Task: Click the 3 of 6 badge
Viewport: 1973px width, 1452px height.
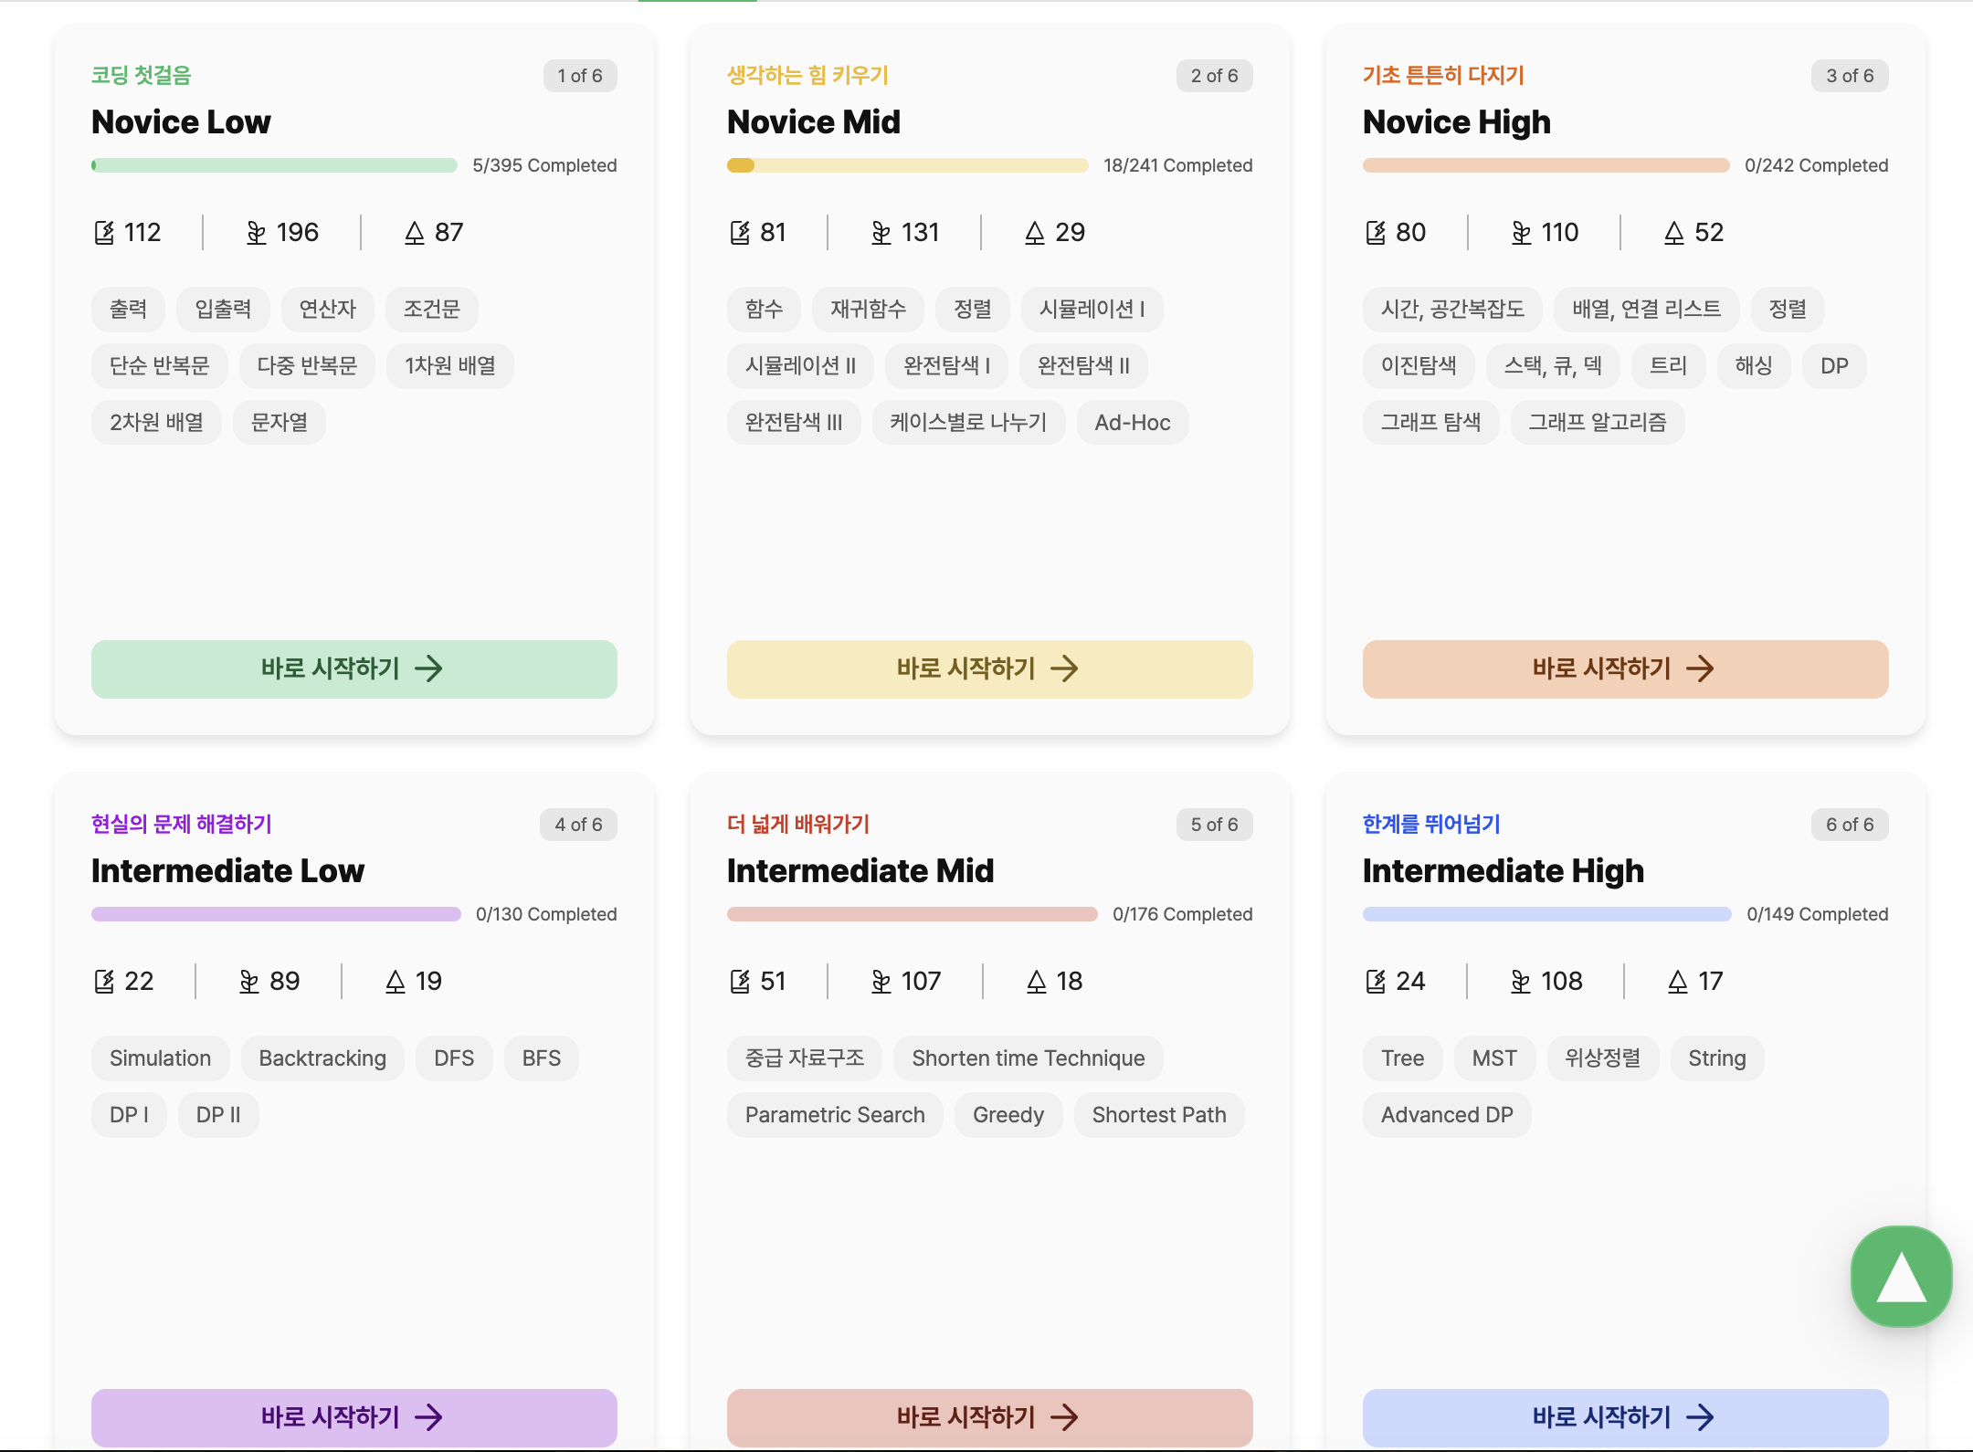Action: point(1849,76)
